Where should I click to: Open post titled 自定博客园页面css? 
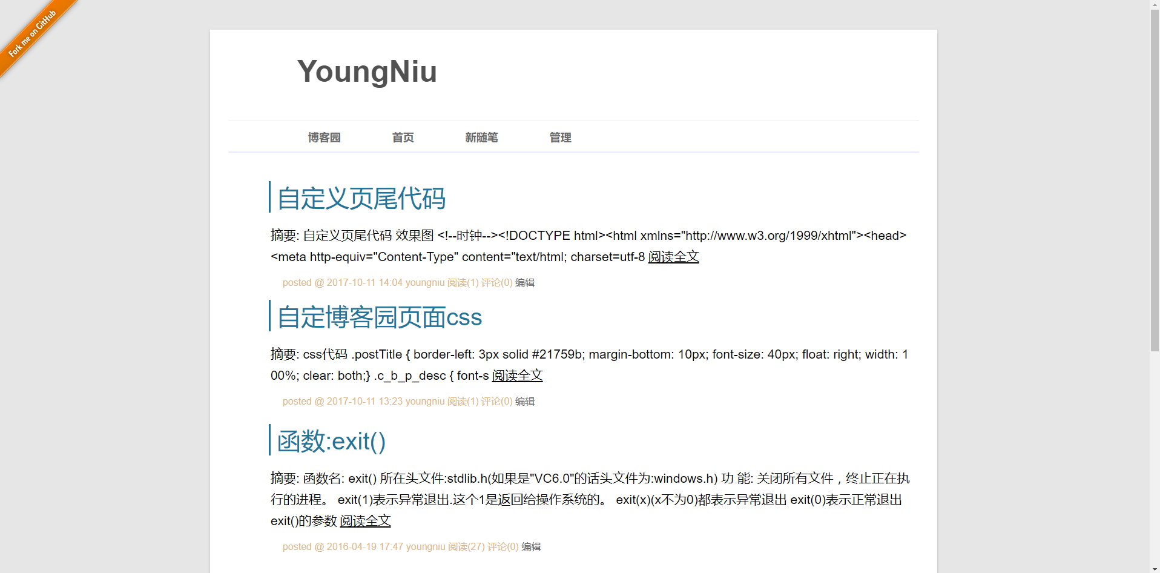tap(380, 317)
